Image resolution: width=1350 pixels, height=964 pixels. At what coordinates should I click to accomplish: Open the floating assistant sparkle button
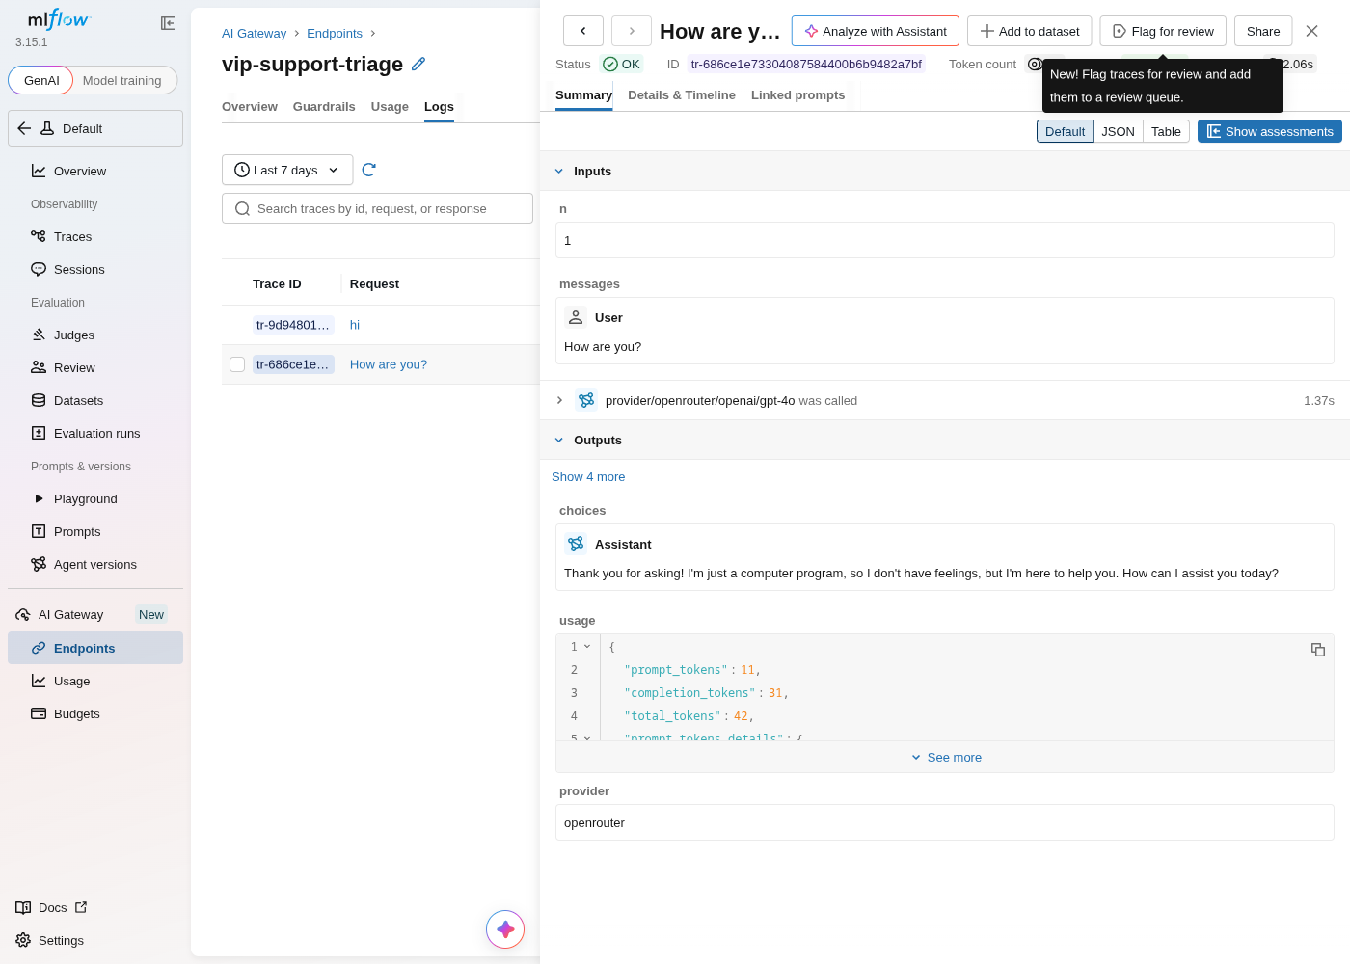pos(505,929)
